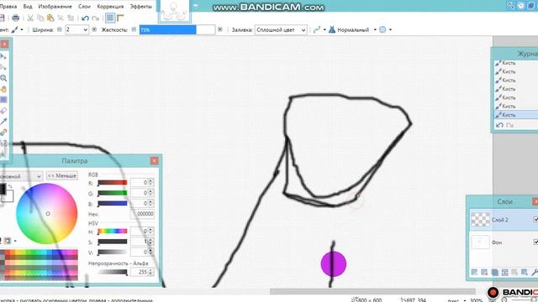Select the Zoom magnifier tool
Viewport: 538px width, 302px height.
[x=3, y=78]
